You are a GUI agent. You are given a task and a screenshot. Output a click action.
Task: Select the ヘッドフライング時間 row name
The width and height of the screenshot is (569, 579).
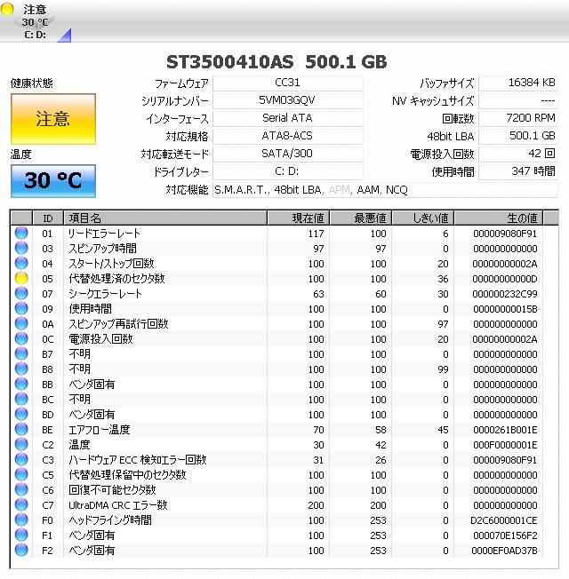[110, 520]
